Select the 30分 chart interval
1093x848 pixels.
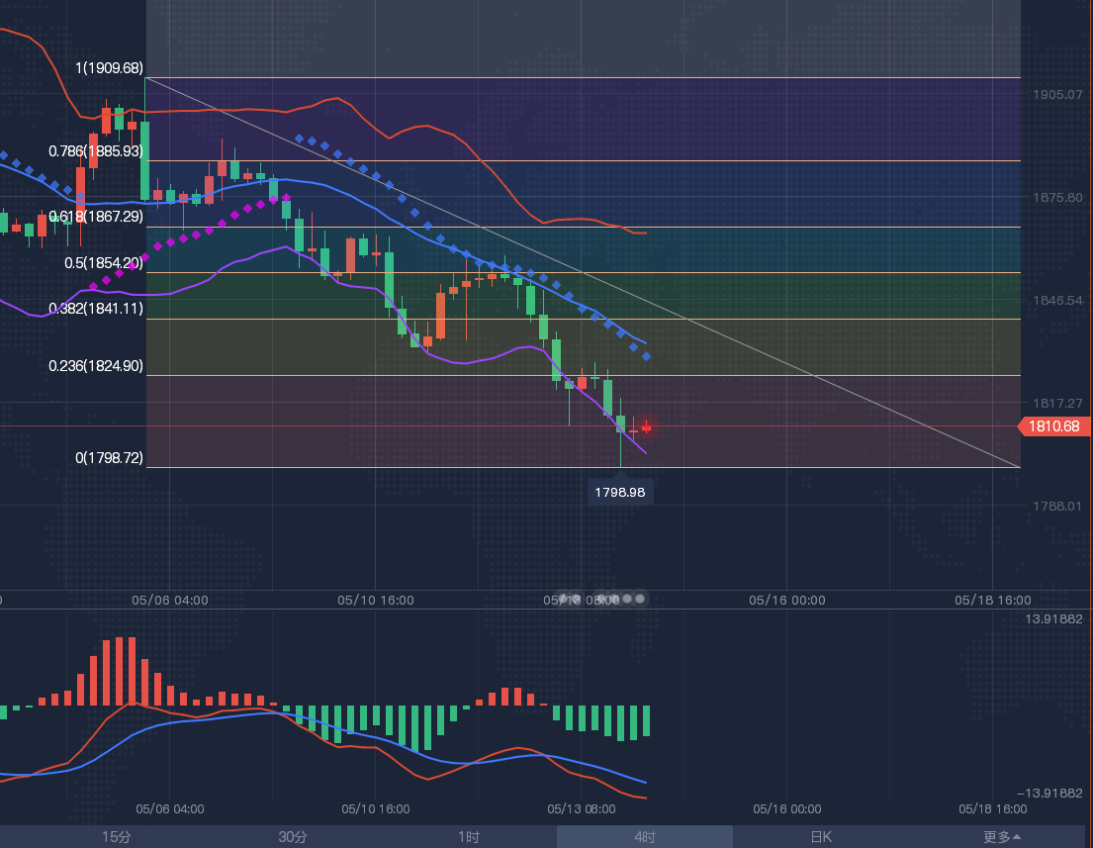[292, 837]
